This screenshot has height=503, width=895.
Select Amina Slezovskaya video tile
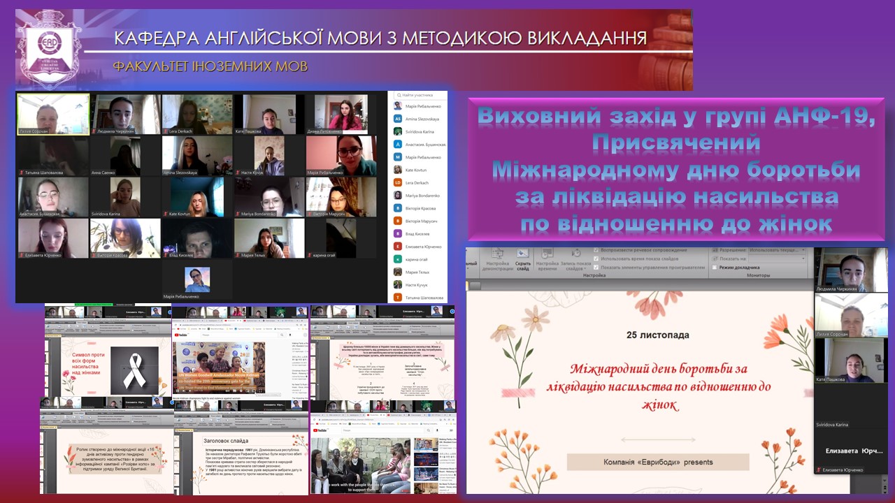(x=197, y=155)
